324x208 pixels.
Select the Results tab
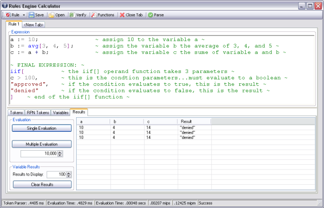click(79, 112)
